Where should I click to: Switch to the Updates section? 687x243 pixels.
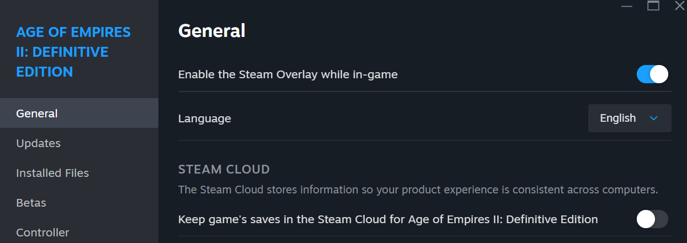click(38, 143)
